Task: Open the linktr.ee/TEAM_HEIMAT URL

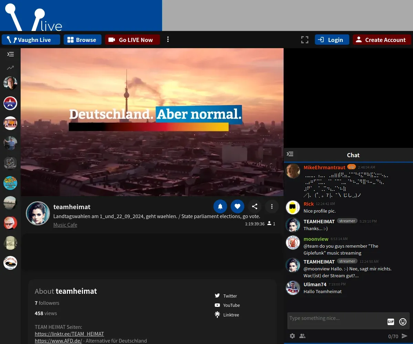Action: click(x=69, y=334)
